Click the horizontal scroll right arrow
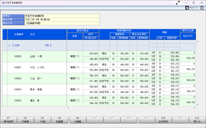The image size is (206, 128). coord(194,108)
